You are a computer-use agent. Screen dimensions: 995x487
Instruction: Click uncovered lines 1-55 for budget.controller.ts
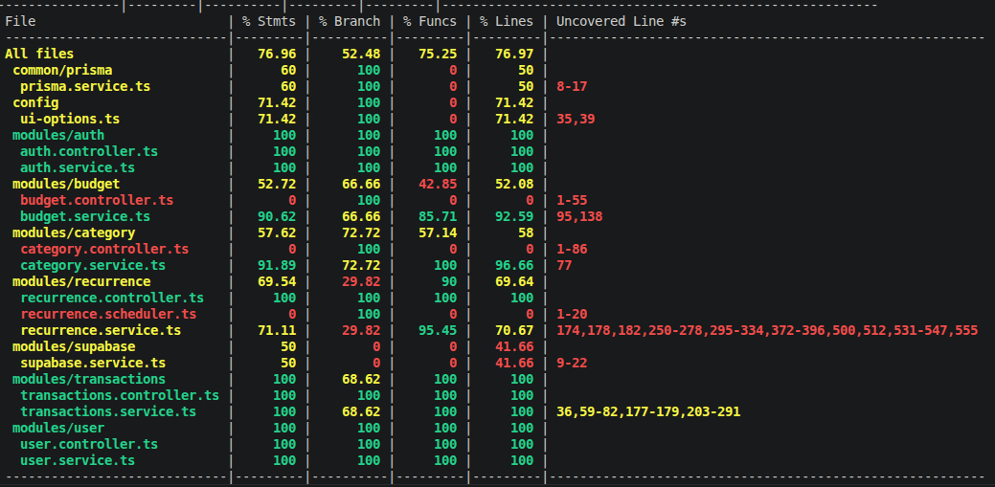(572, 200)
